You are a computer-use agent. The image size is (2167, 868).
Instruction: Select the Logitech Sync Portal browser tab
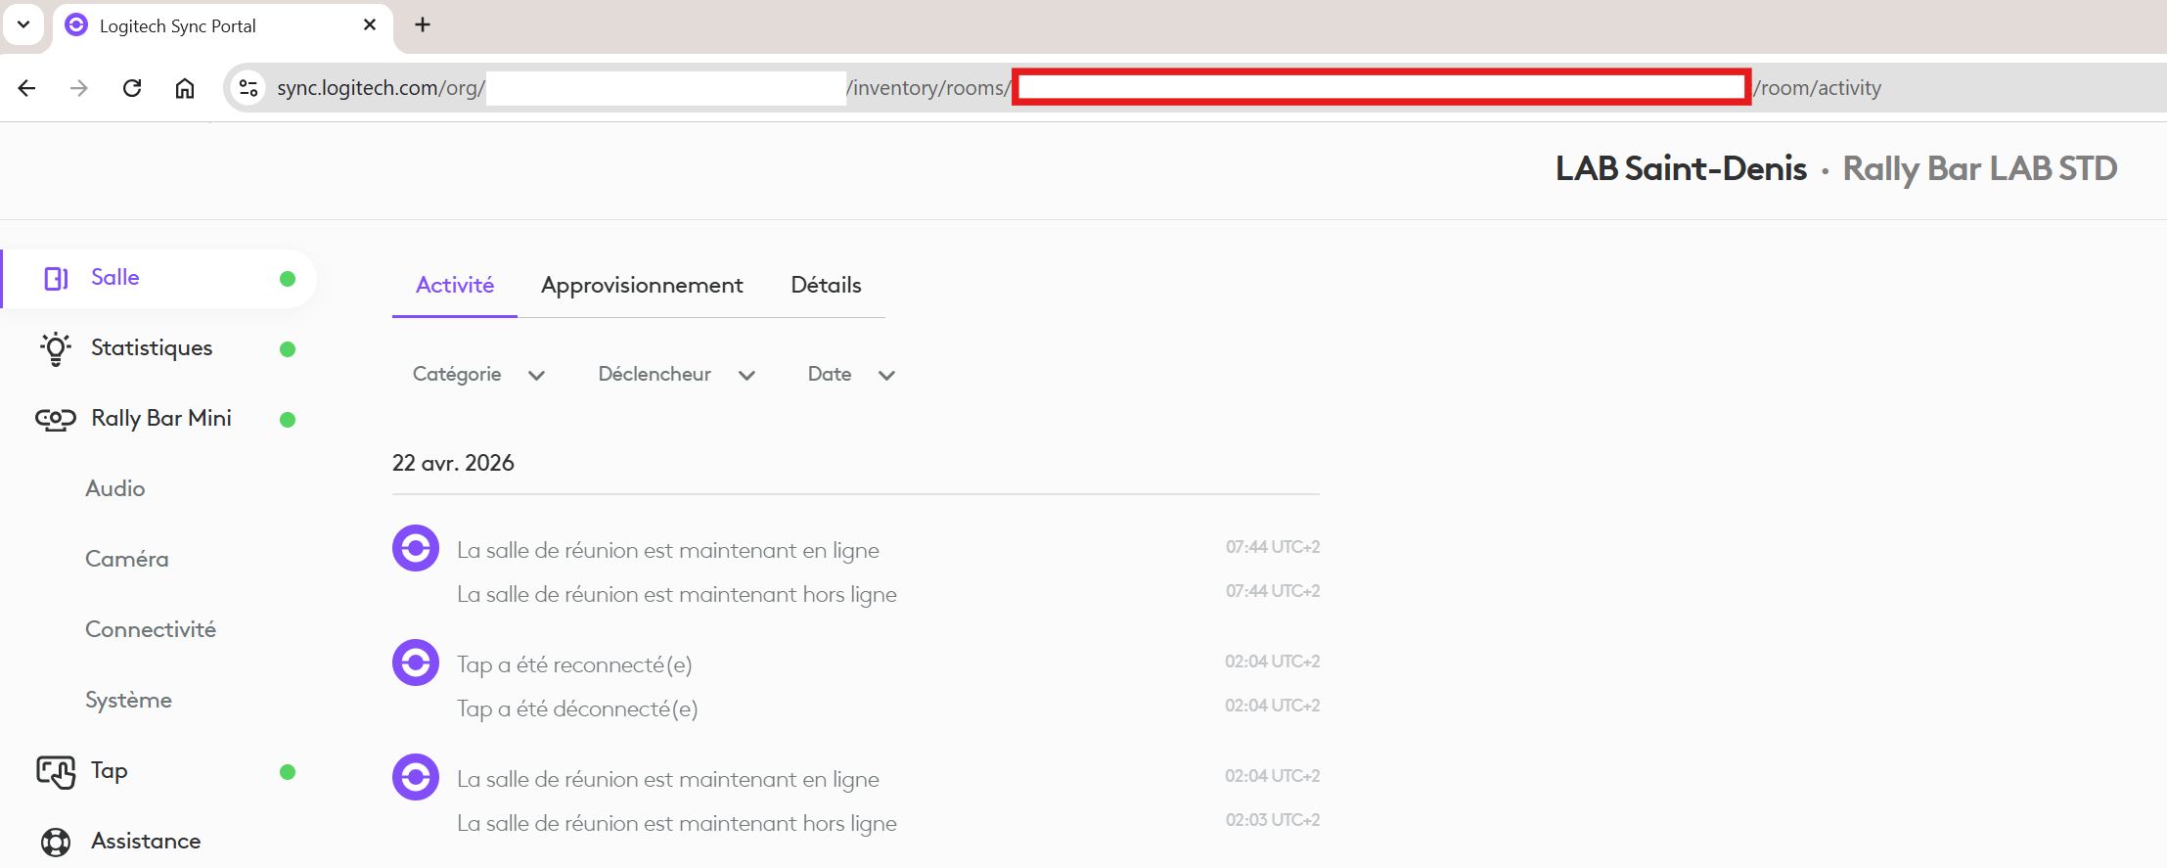point(223,26)
